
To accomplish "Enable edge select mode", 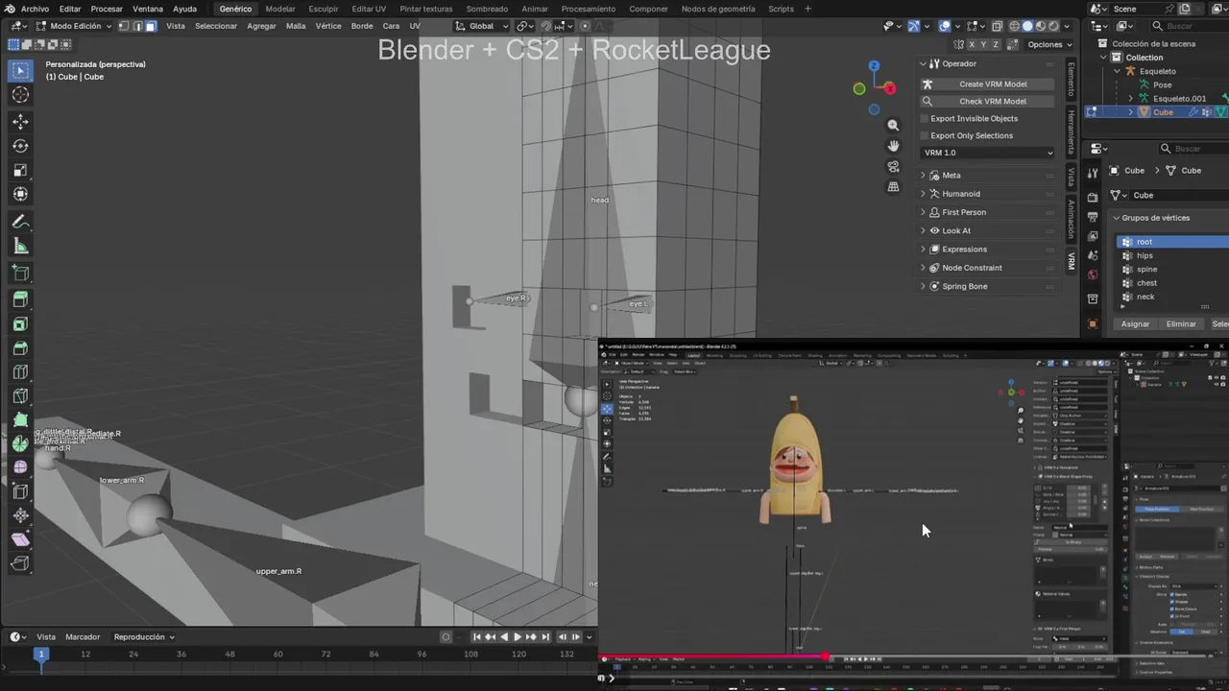I will (x=137, y=26).
